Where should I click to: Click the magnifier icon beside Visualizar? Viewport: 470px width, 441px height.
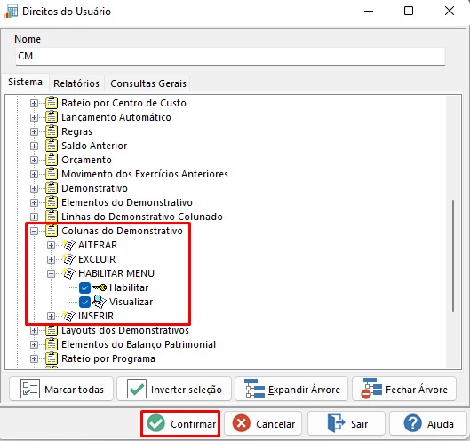tap(100, 302)
